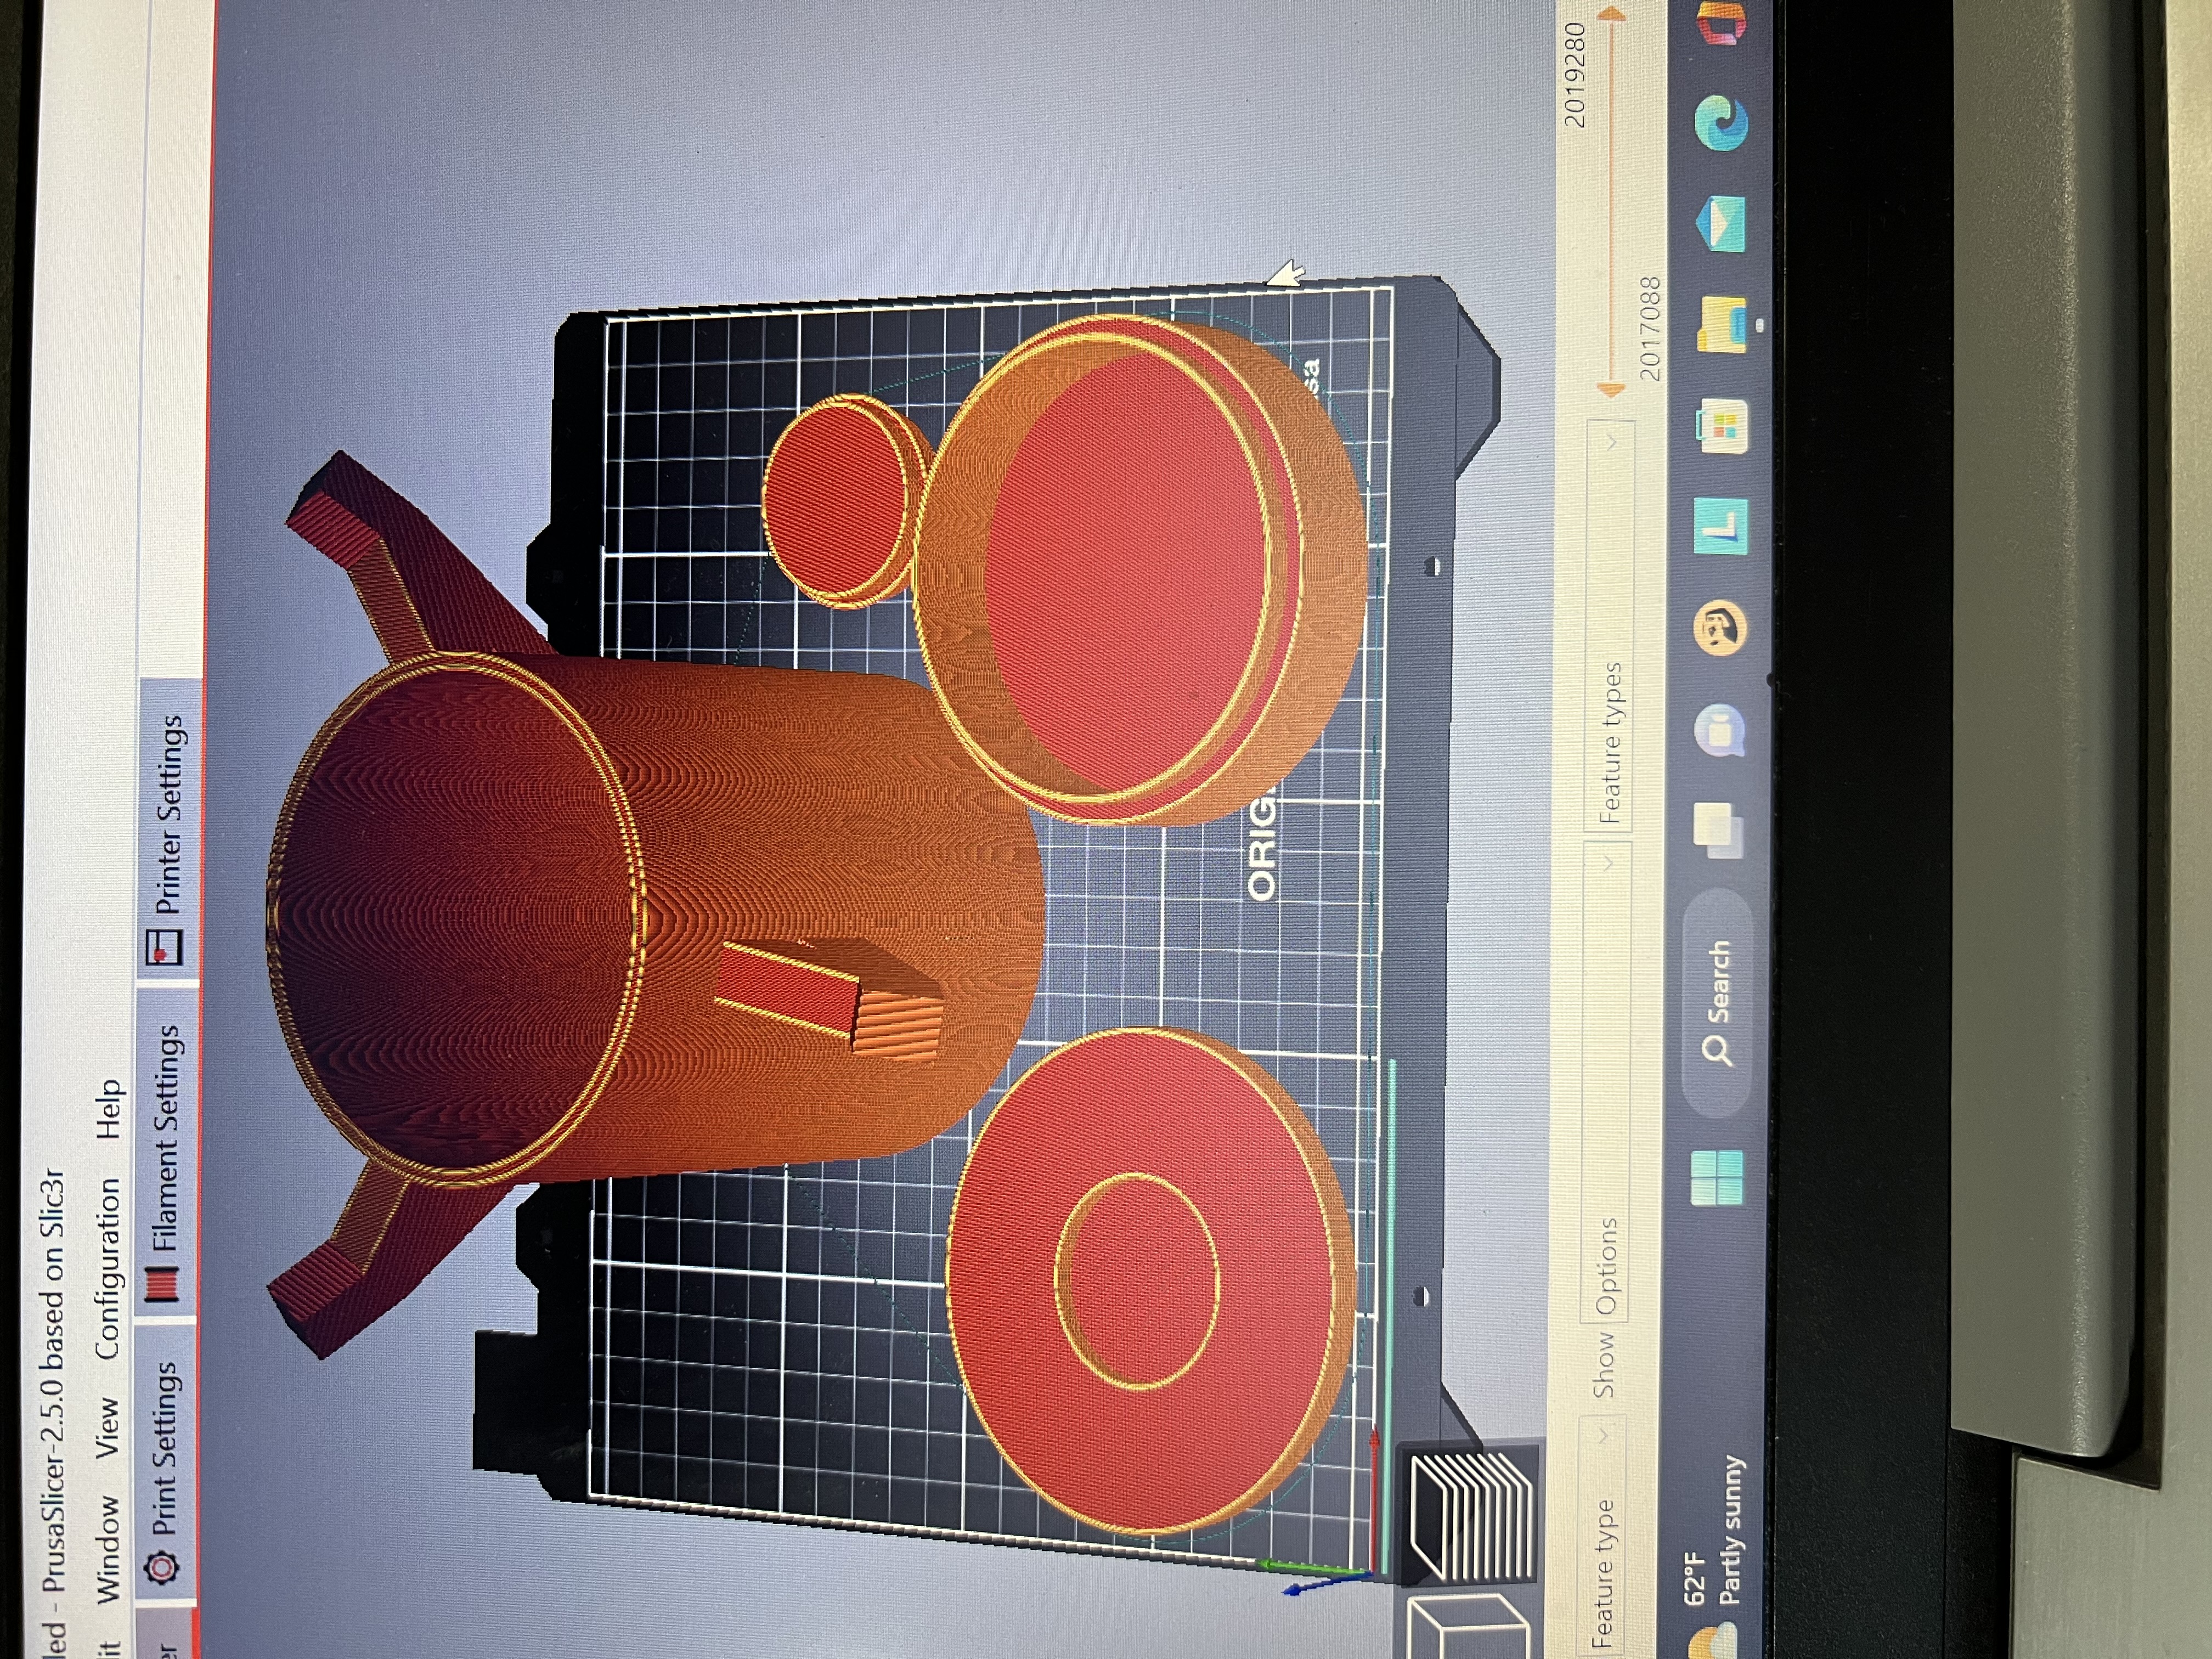Viewport: 2212px width, 1659px height.
Task: Click the right handle of the orange move slider
Action: (1612, 14)
